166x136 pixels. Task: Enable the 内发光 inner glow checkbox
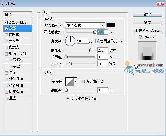point(6,47)
